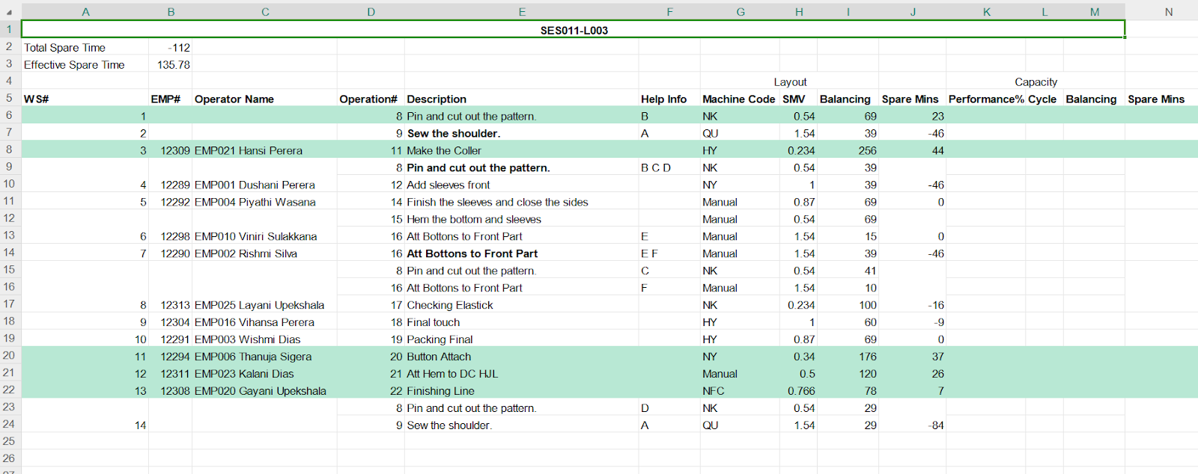1198x474 pixels.
Task: Click the 'Machine Code' heading
Action: (x=739, y=99)
